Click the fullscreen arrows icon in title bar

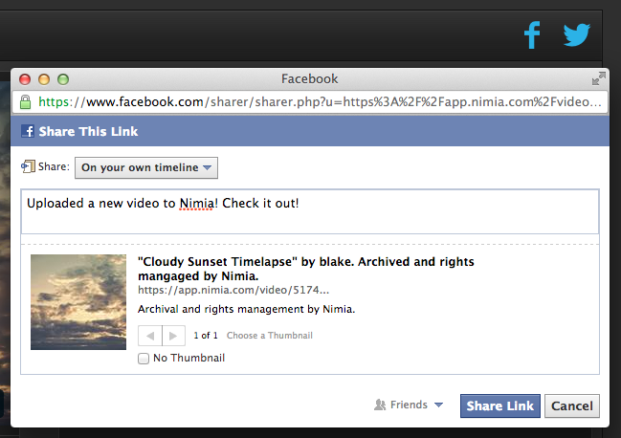point(598,78)
